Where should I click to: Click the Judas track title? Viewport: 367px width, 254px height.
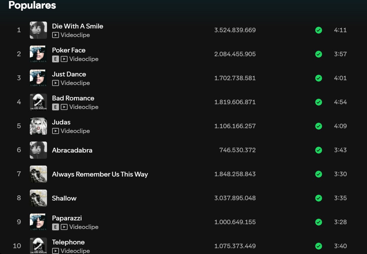pyautogui.click(x=61, y=122)
